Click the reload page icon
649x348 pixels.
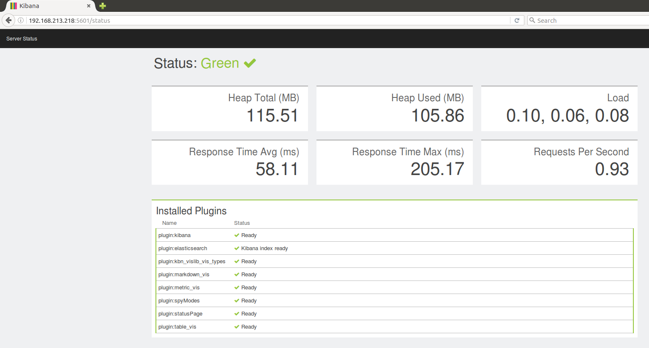coord(517,20)
